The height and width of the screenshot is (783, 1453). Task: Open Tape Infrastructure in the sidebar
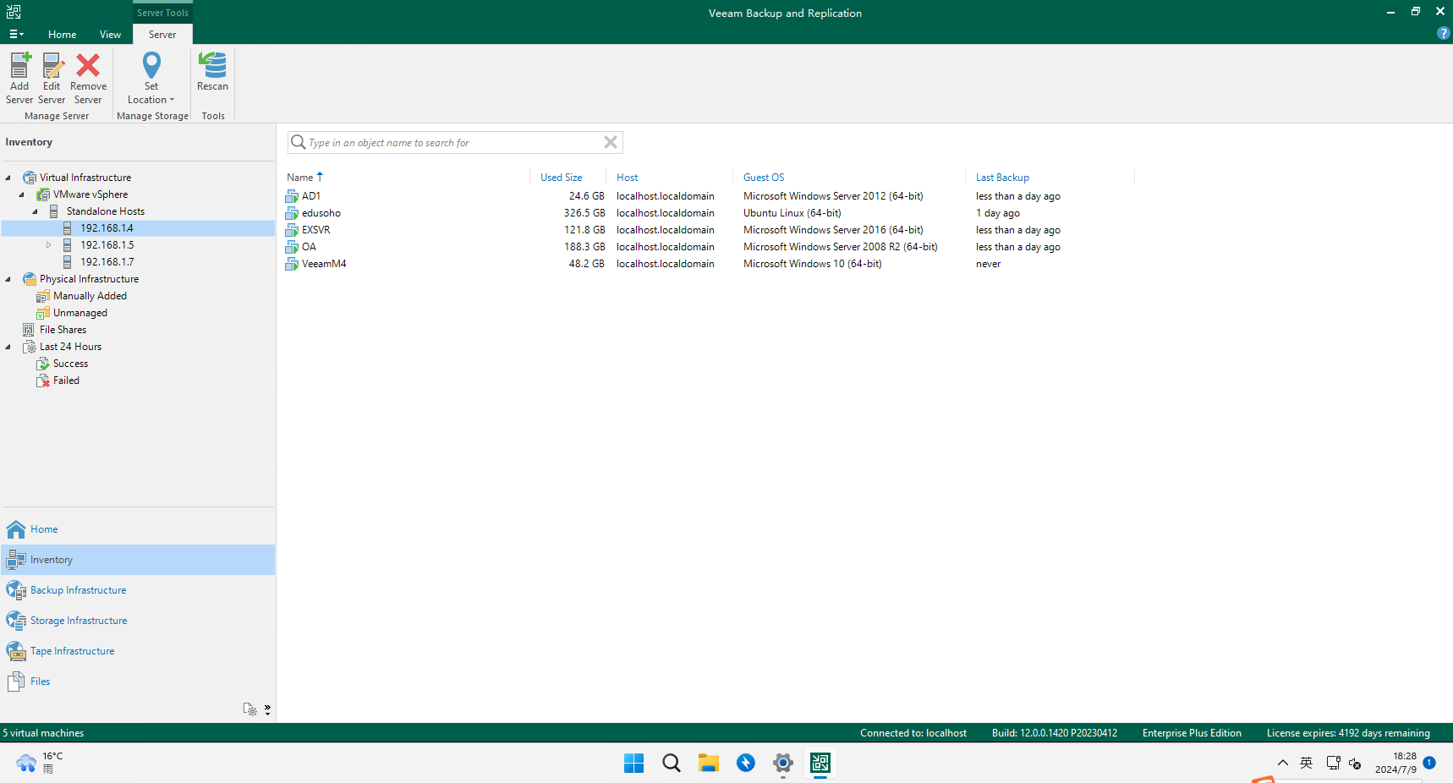[x=138, y=651]
